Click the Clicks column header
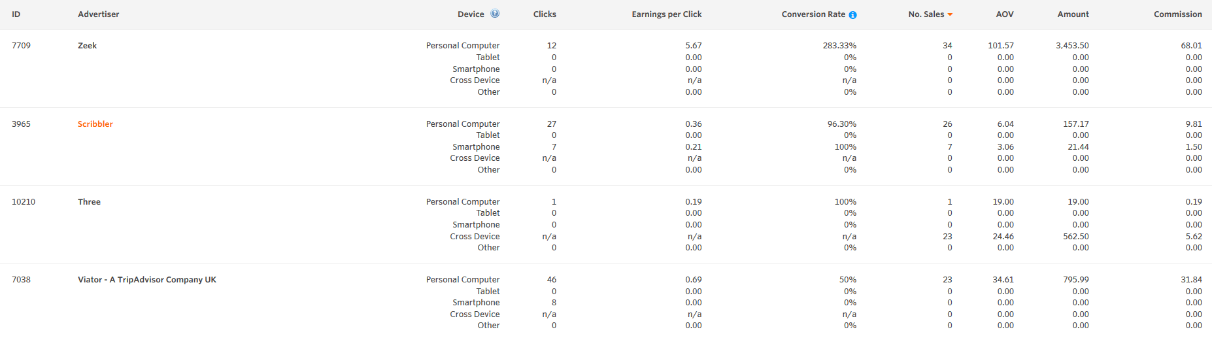 click(x=545, y=14)
